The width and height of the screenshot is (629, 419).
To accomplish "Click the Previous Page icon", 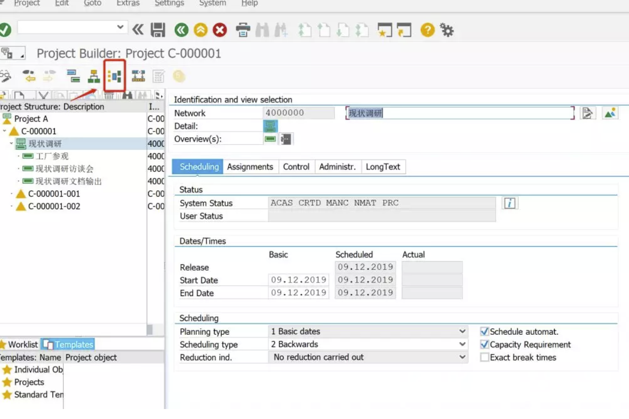I will tap(324, 30).
